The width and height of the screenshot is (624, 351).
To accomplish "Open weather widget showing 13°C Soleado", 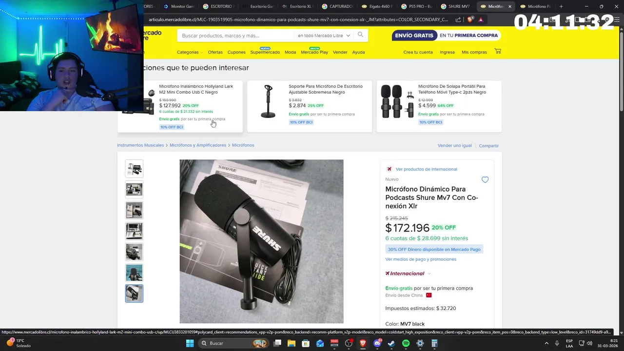I will (19, 343).
